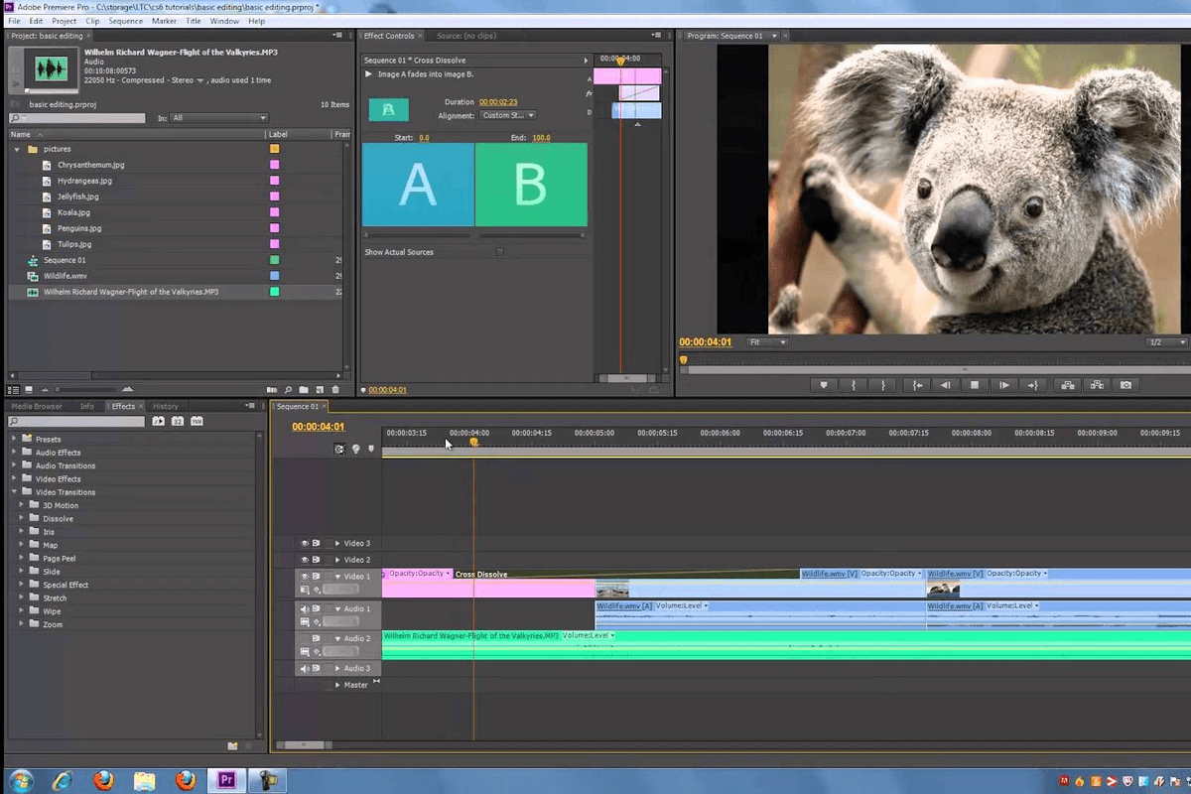This screenshot has height=794, width=1191.
Task: Open the Alignment dropdown in Effect Controls
Action: [x=508, y=114]
